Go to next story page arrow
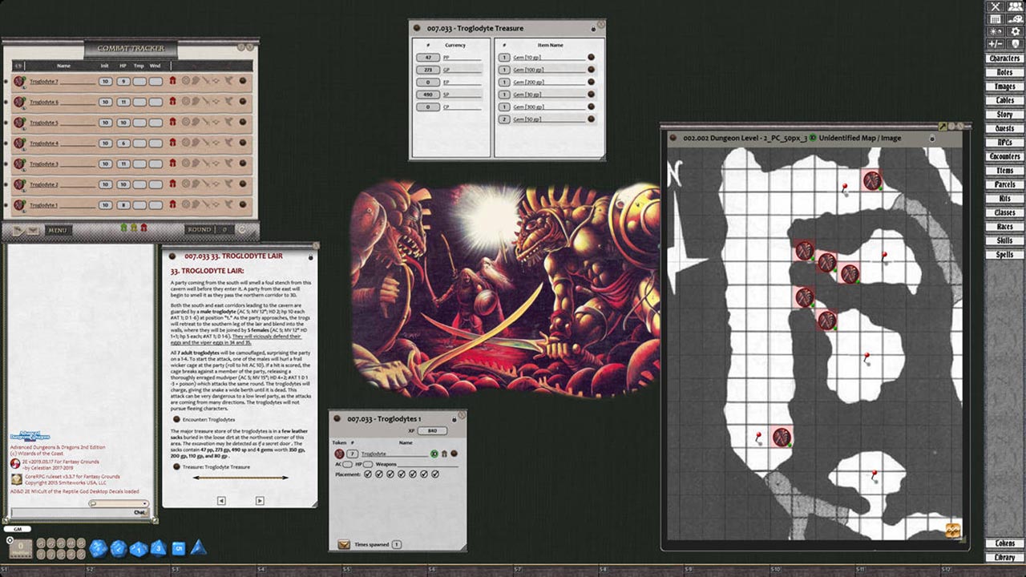1026x577 pixels. (260, 501)
